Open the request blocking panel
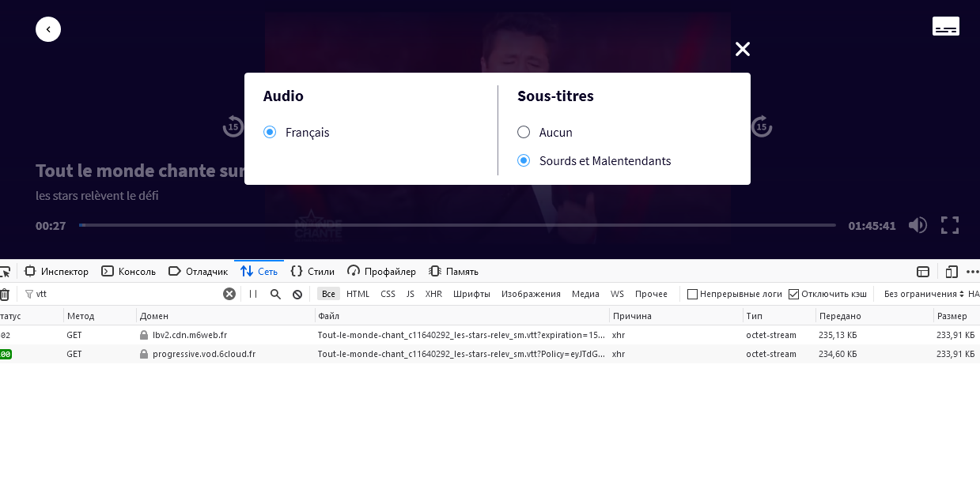The width and height of the screenshot is (980, 485). (297, 294)
